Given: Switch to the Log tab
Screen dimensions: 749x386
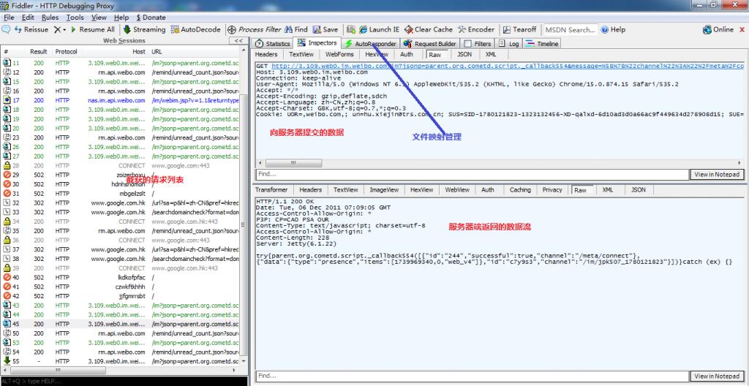Looking at the screenshot, I should point(509,43).
